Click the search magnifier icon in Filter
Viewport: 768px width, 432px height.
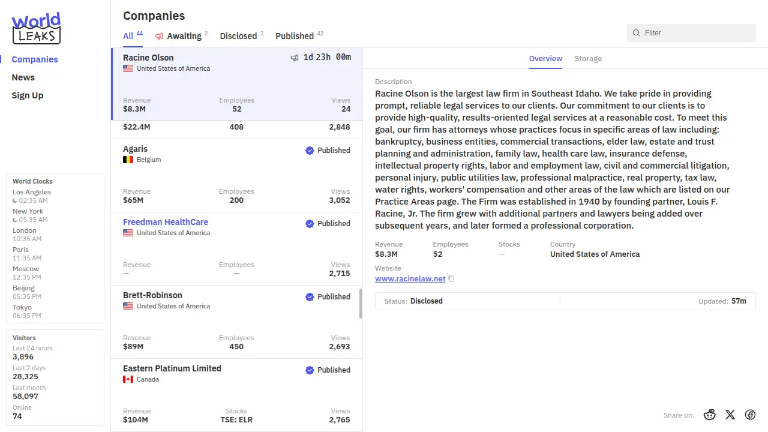point(637,33)
